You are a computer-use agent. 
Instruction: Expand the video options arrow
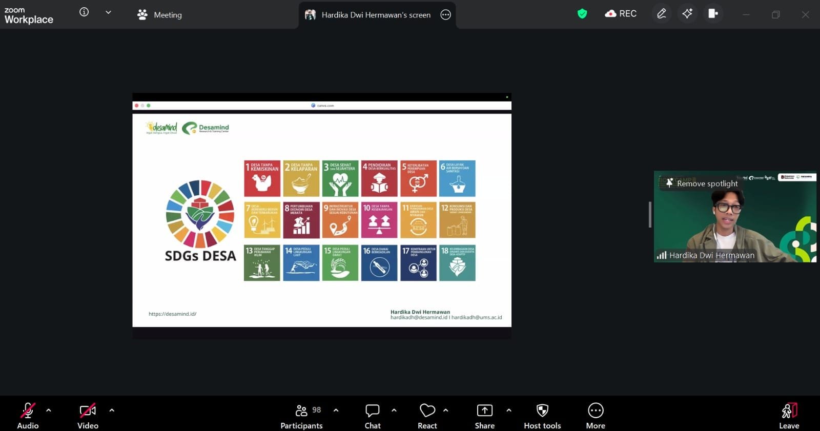coord(112,410)
